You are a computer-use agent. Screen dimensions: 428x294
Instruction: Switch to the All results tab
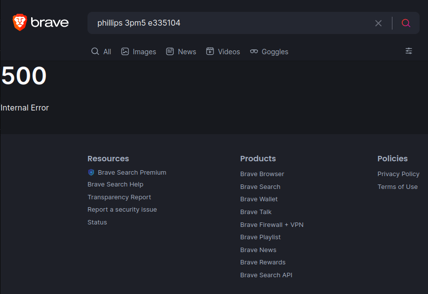[101, 51]
